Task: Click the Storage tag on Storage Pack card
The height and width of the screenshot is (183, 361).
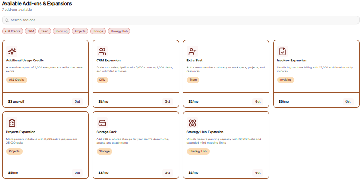Action: pos(105,151)
